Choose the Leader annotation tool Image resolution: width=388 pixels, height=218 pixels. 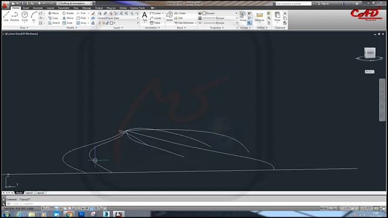156,18
